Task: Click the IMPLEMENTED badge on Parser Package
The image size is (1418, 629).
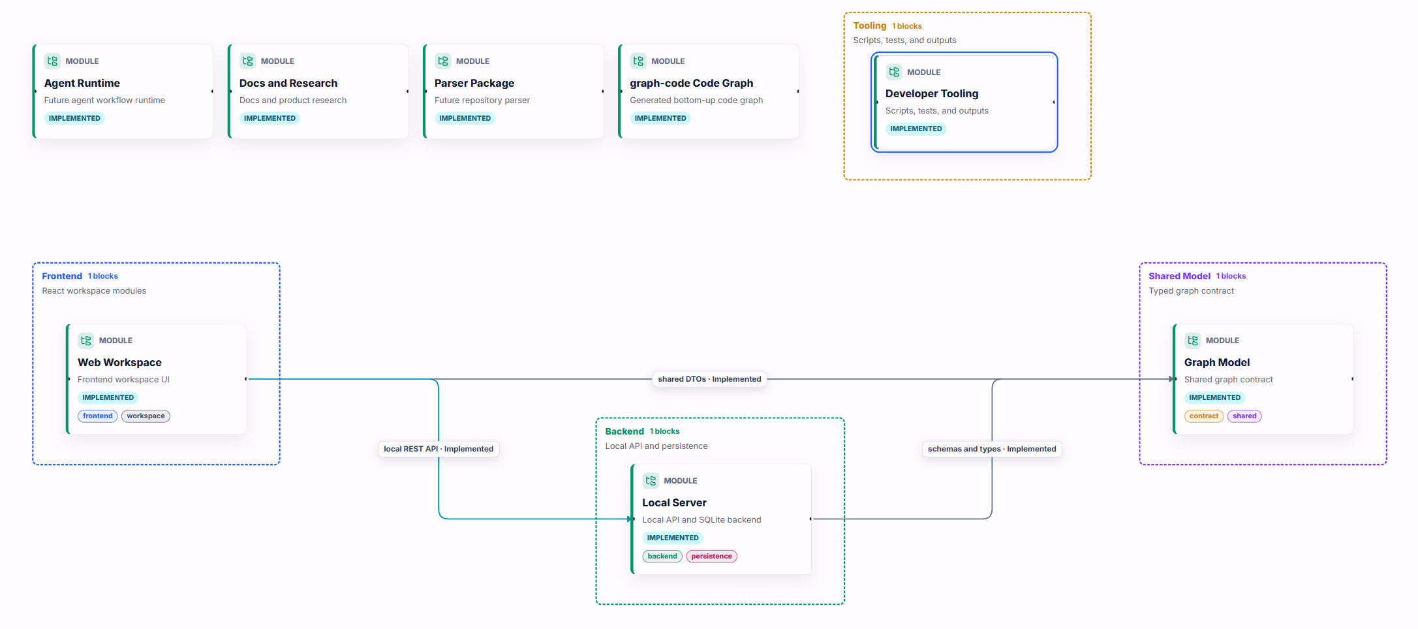Action: (465, 118)
